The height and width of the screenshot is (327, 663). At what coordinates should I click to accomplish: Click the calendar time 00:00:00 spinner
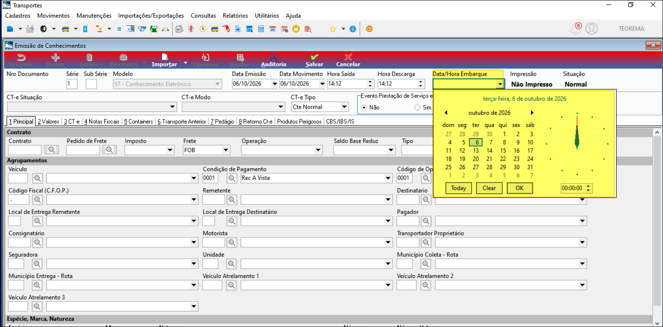[x=588, y=188]
